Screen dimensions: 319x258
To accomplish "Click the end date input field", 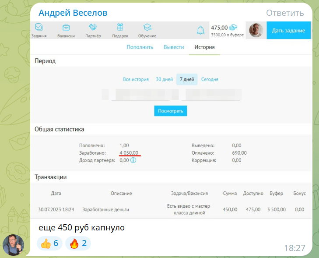I will tap(210, 95).
